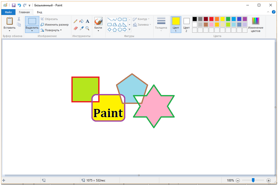Click the 100% zoom level text
The width and height of the screenshot is (278, 185).
(230, 180)
